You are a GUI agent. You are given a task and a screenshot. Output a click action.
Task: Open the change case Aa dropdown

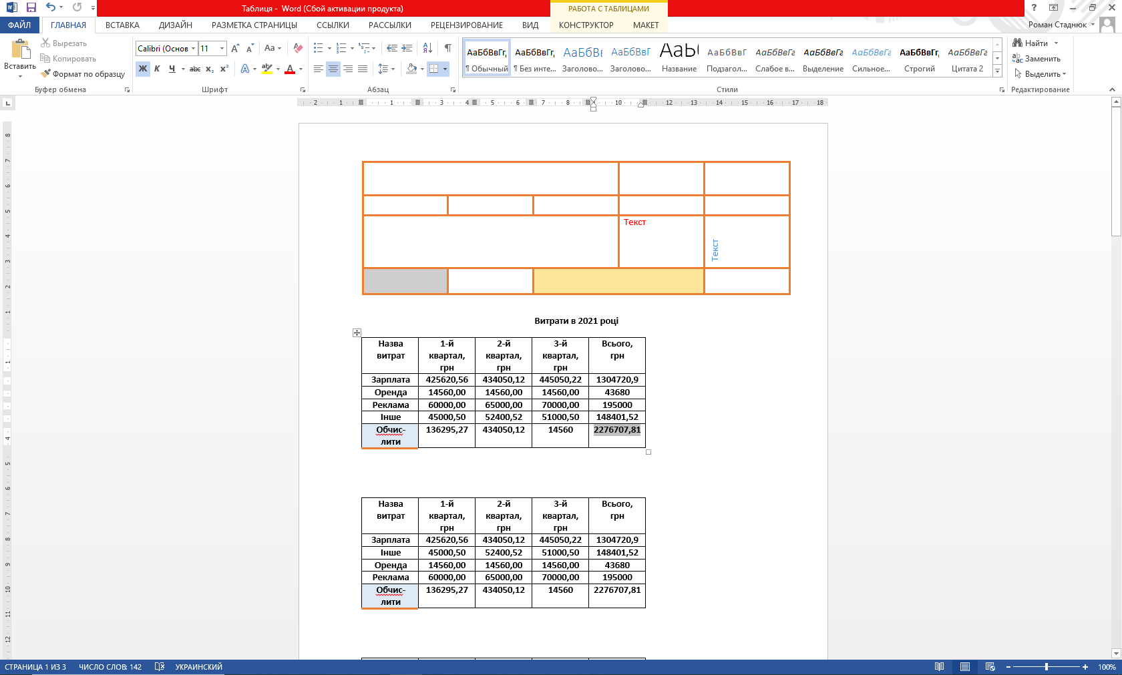272,48
